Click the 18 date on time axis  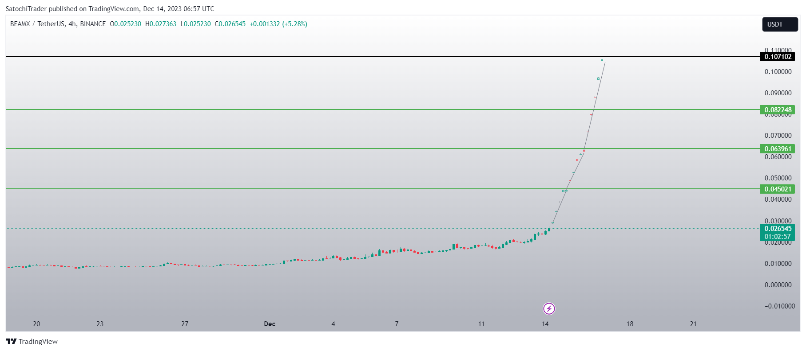tap(630, 324)
